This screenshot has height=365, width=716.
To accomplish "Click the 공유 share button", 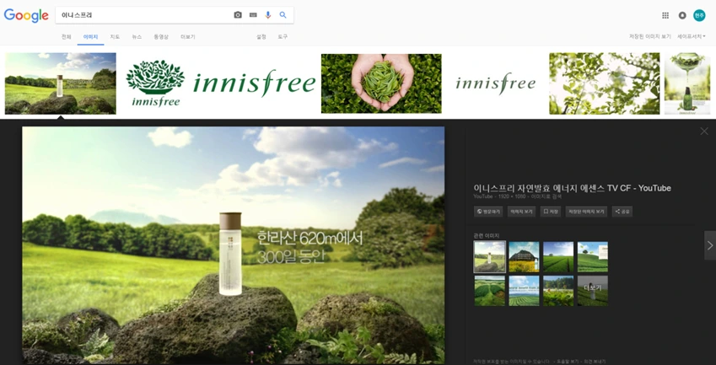I will (622, 212).
